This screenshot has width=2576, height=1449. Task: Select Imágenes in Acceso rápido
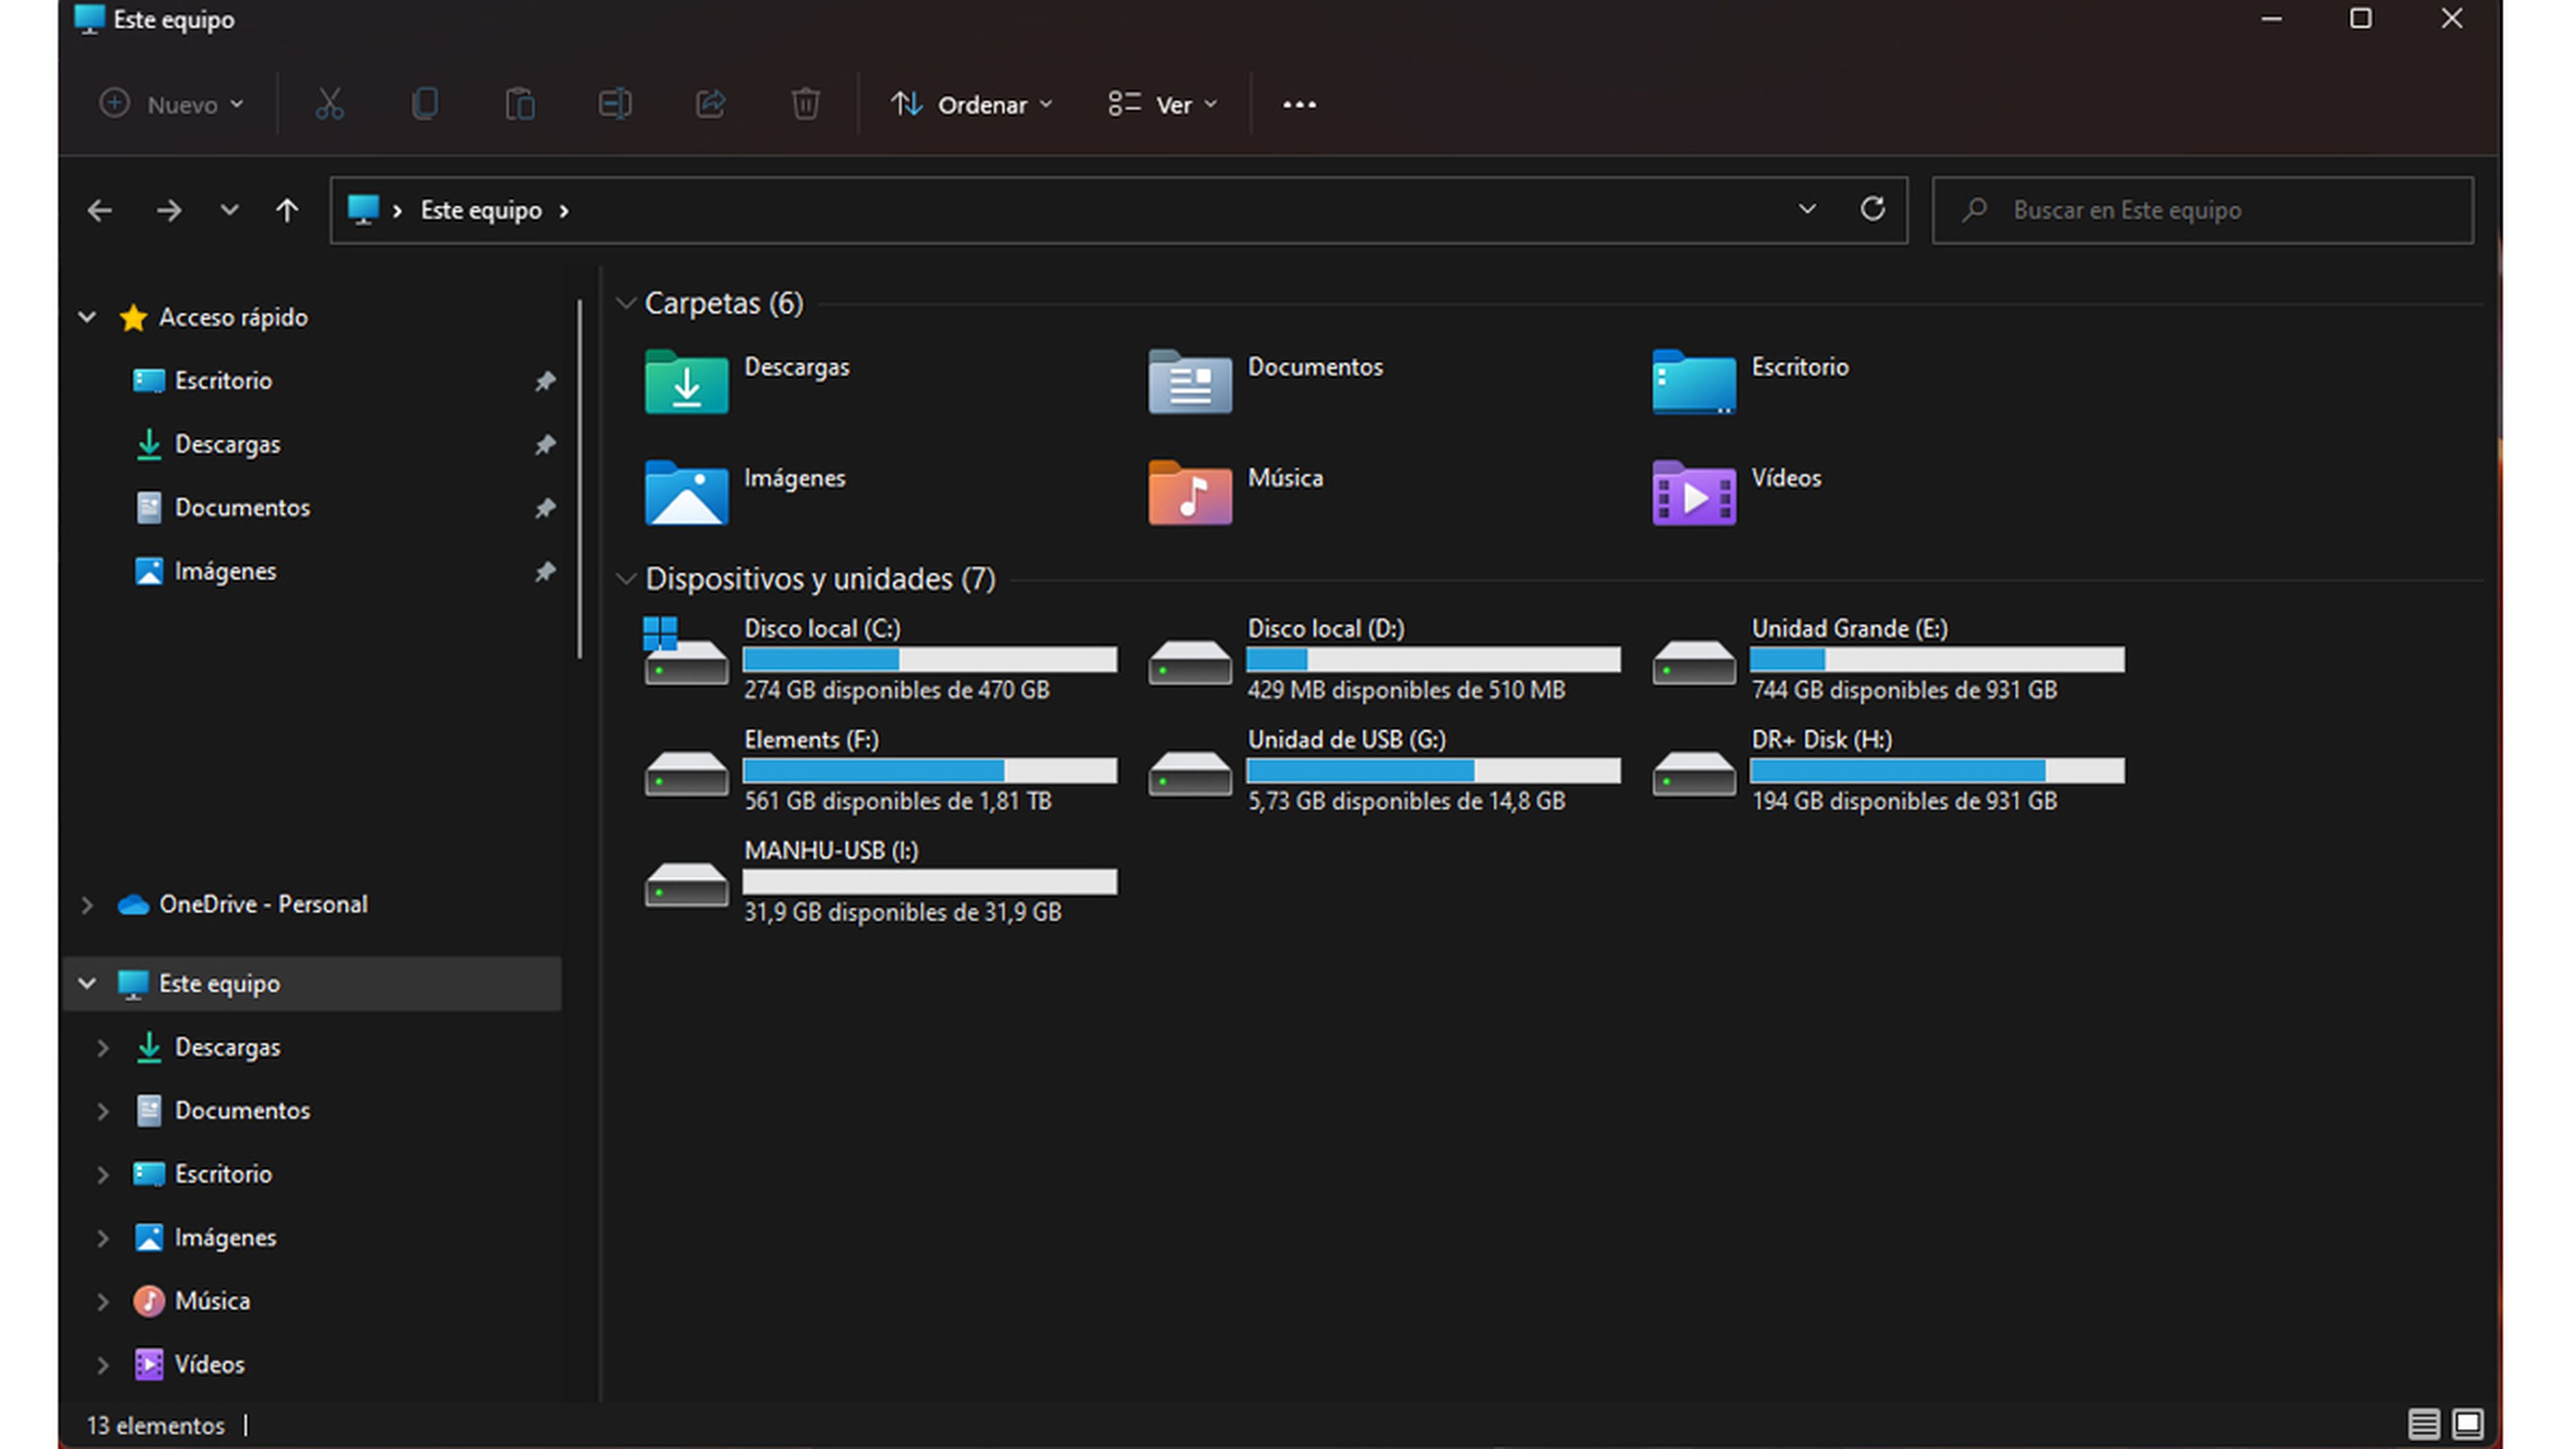(x=225, y=571)
